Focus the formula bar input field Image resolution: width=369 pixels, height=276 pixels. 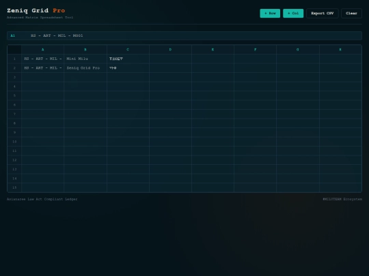tap(195, 35)
